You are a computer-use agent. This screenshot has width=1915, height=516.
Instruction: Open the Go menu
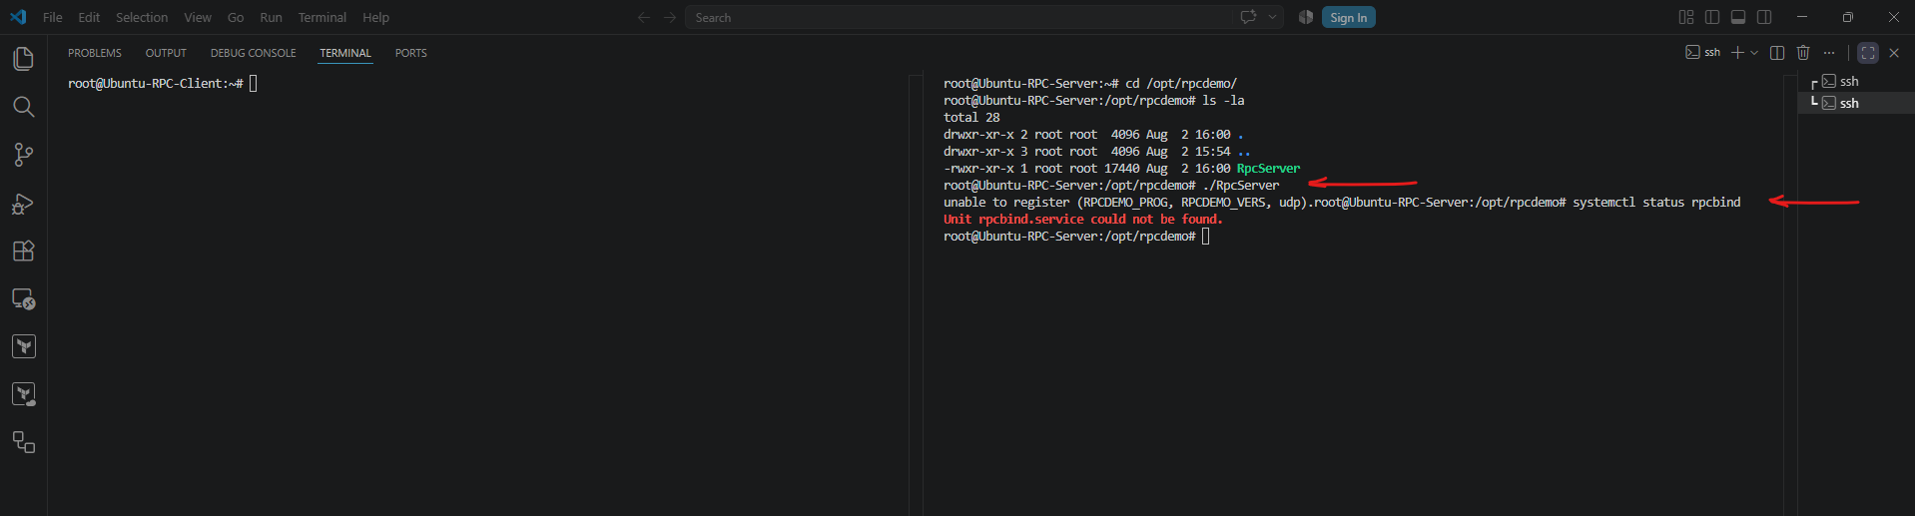236,17
